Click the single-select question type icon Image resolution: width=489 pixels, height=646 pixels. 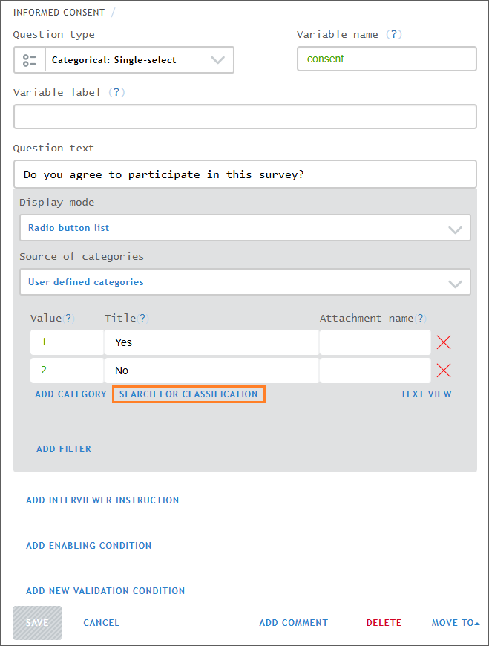[30, 60]
